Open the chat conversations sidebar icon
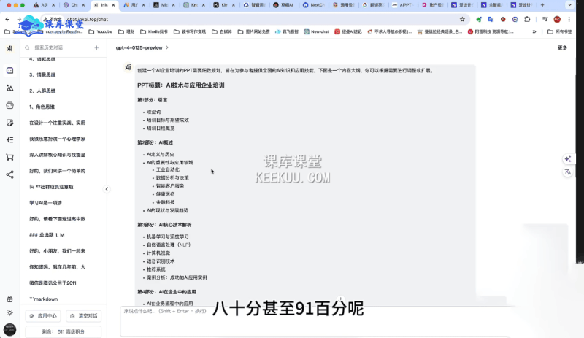Image resolution: width=584 pixels, height=338 pixels. point(10,70)
